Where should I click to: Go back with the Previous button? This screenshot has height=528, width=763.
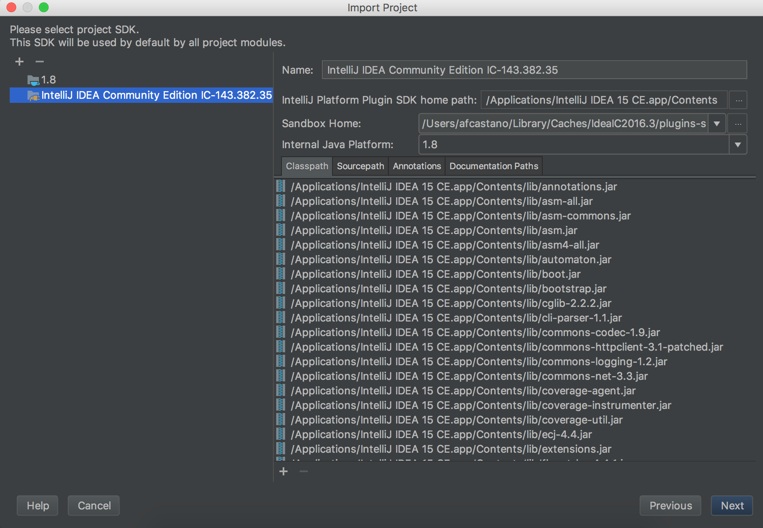tap(671, 506)
